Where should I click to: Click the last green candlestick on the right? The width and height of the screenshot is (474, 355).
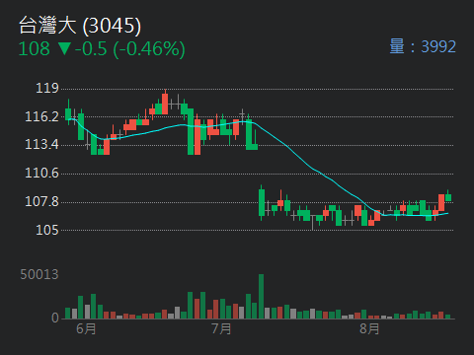coord(448,197)
